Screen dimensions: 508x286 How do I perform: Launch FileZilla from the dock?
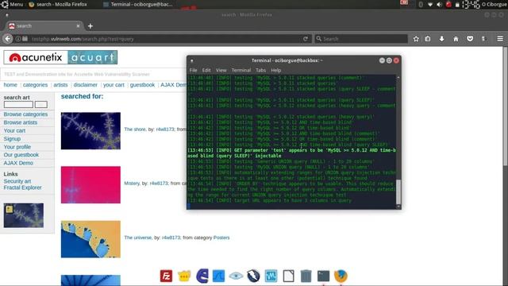(x=166, y=276)
